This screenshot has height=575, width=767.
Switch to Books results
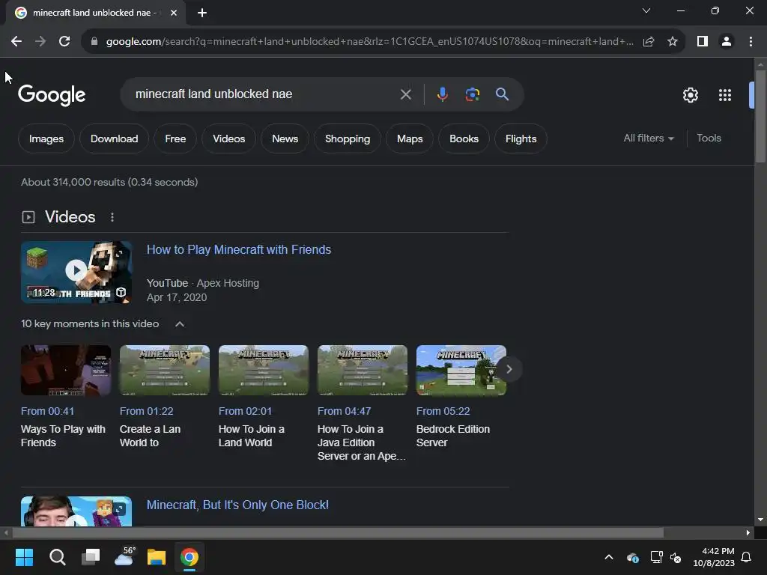click(x=464, y=139)
